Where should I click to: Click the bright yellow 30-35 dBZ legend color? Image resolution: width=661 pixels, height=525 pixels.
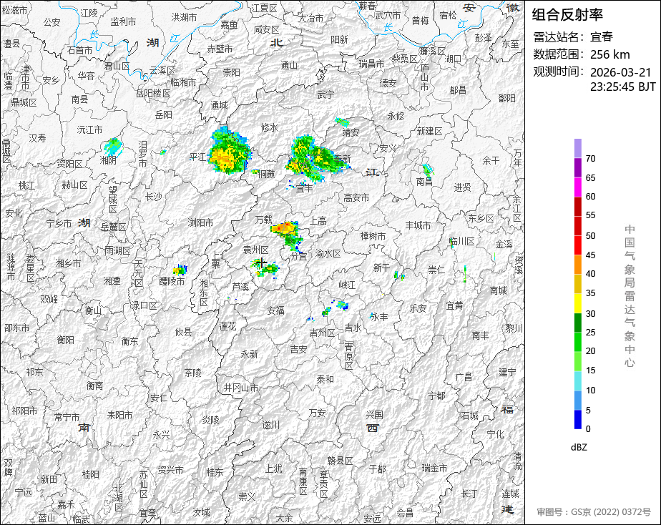(577, 303)
